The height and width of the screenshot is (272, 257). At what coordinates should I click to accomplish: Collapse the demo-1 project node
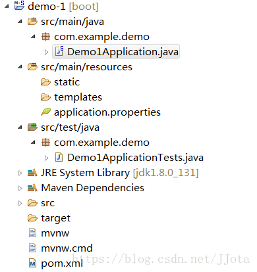point(7,7)
